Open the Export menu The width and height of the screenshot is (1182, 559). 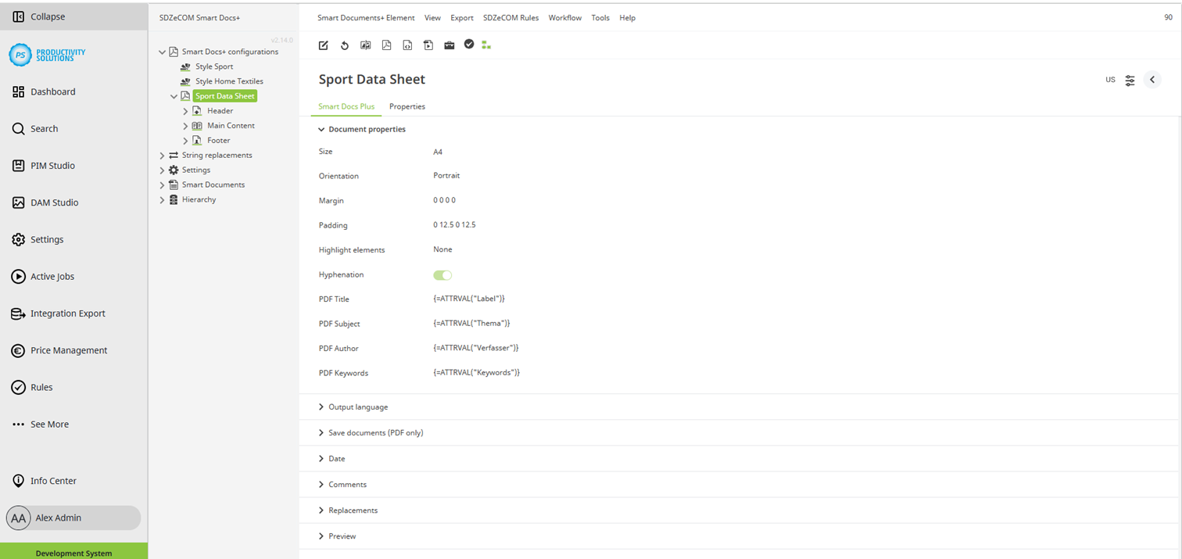point(461,17)
